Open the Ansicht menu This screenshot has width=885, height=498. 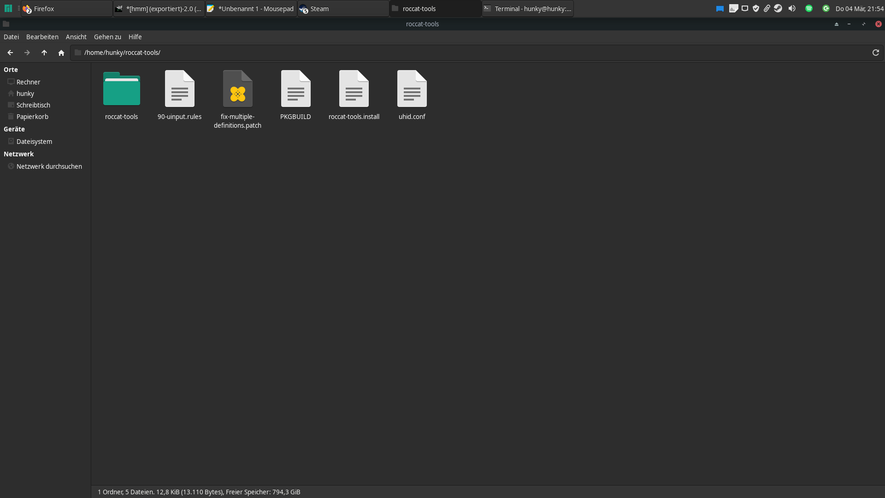coord(76,37)
